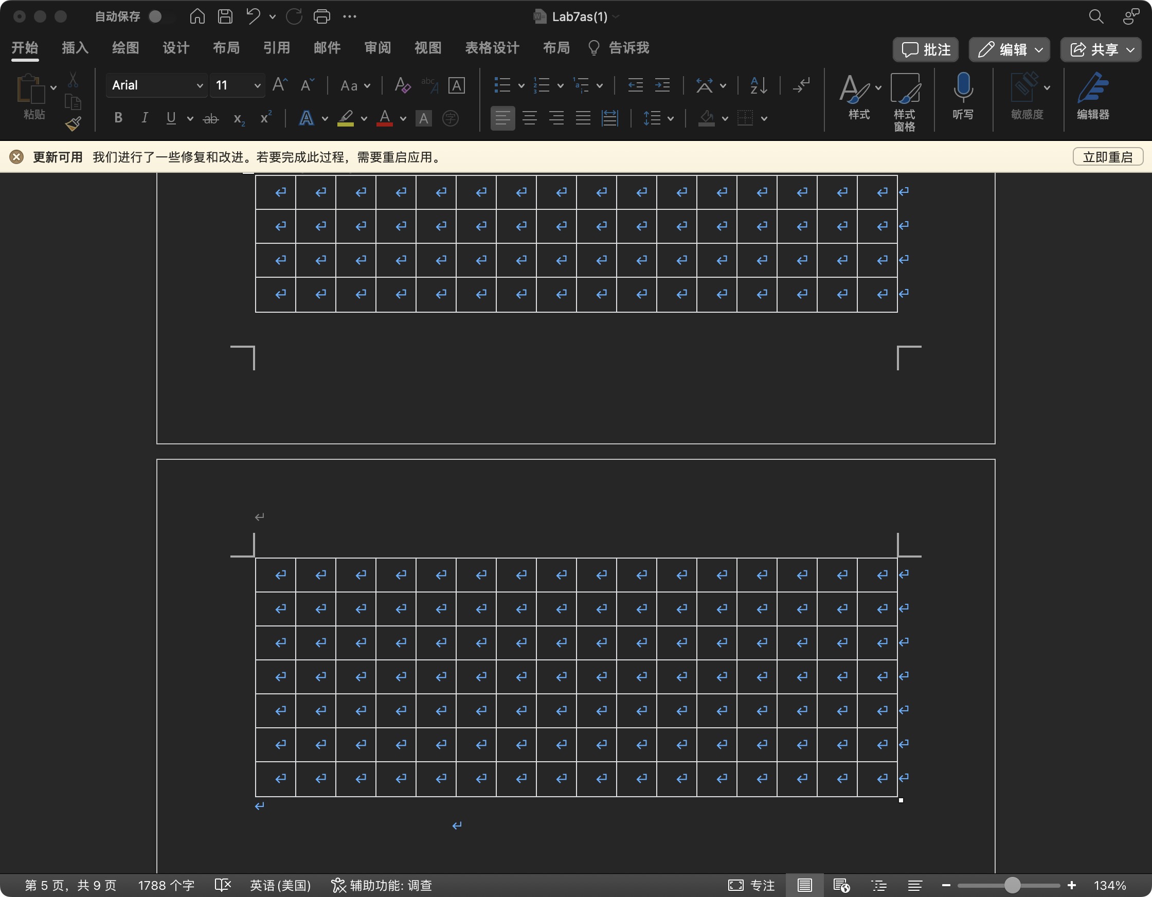Toggle Italic formatting
This screenshot has width=1152, height=897.
tap(145, 118)
